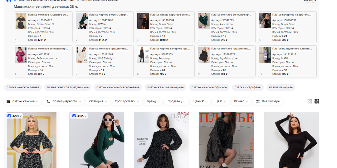Click brand text 'MATU'
Image resolution: width=337 pixels, height=168 pixels.
[x=284, y=58]
